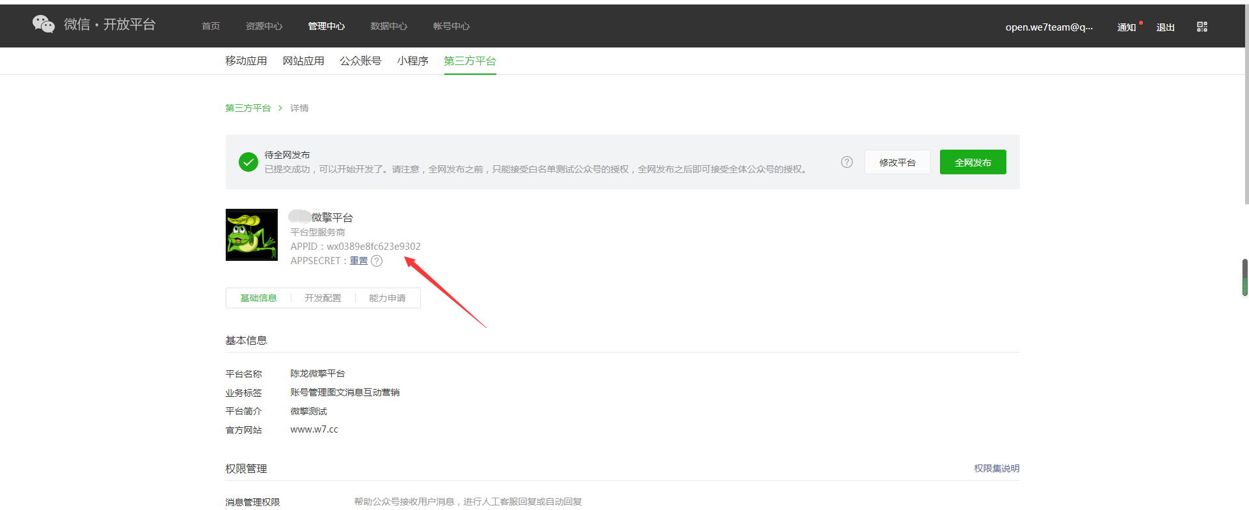1249x510 pixels.
Task: Click 退出 to log out
Action: 1166,27
